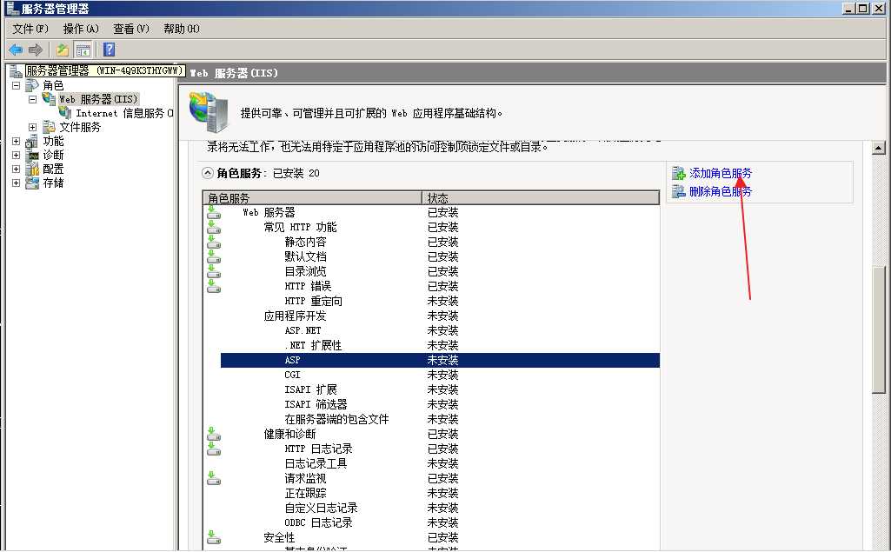Click the 配置 configuration tree icon
891x552 pixels.
pyautogui.click(x=32, y=169)
